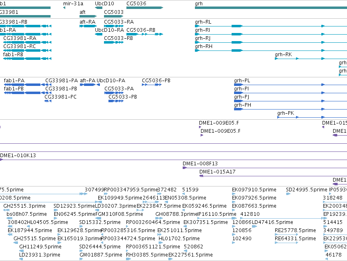Click the grh gene label
Screen dimensions: 347x261
point(199,4)
